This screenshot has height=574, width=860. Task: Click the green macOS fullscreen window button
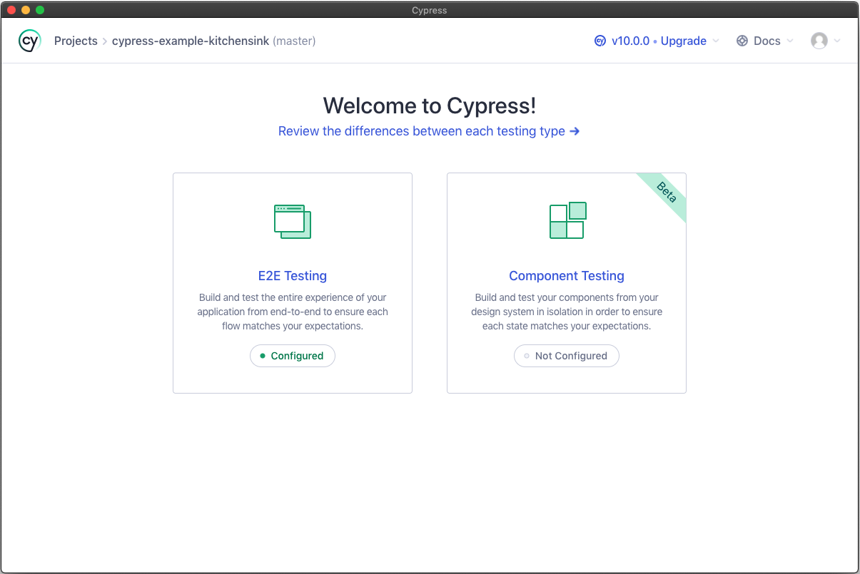[40, 10]
